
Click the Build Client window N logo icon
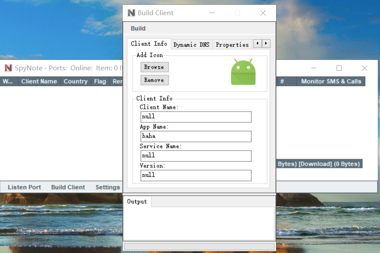(x=131, y=13)
